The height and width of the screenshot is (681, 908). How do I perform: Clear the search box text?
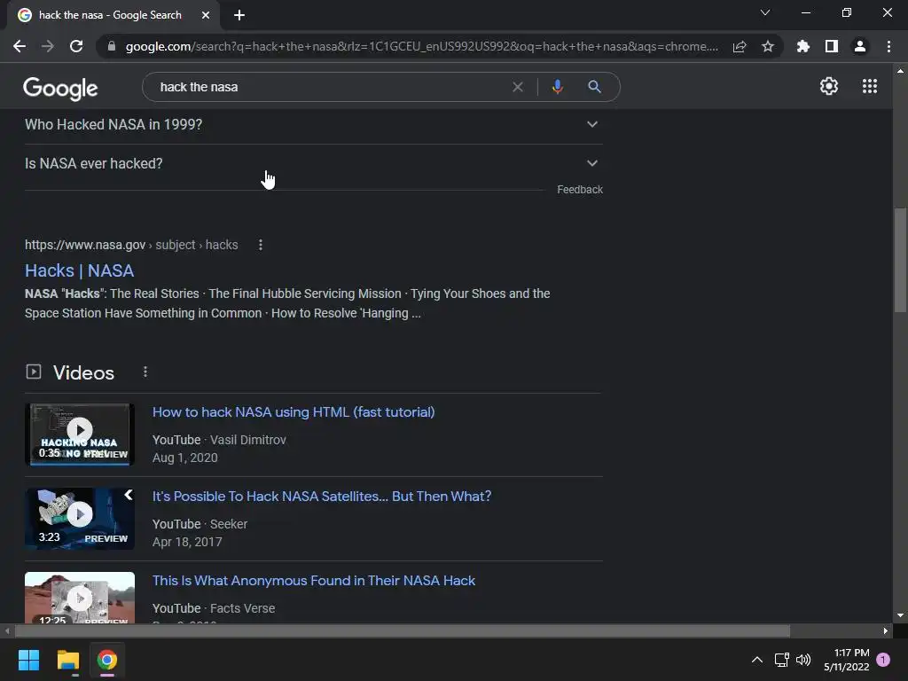[x=518, y=87]
